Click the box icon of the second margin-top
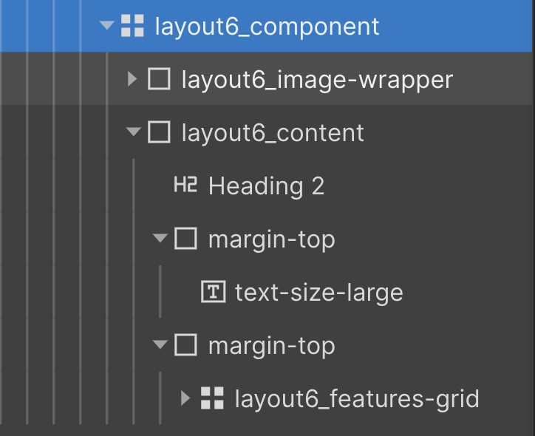The image size is (535, 436). coord(185,345)
